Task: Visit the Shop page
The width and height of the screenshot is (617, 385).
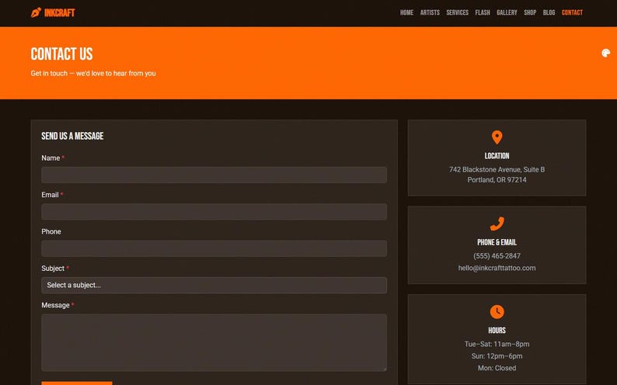Action: (530, 12)
